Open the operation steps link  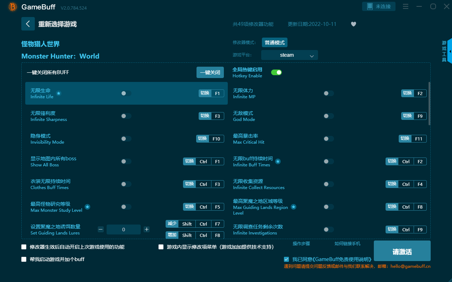point(301,244)
